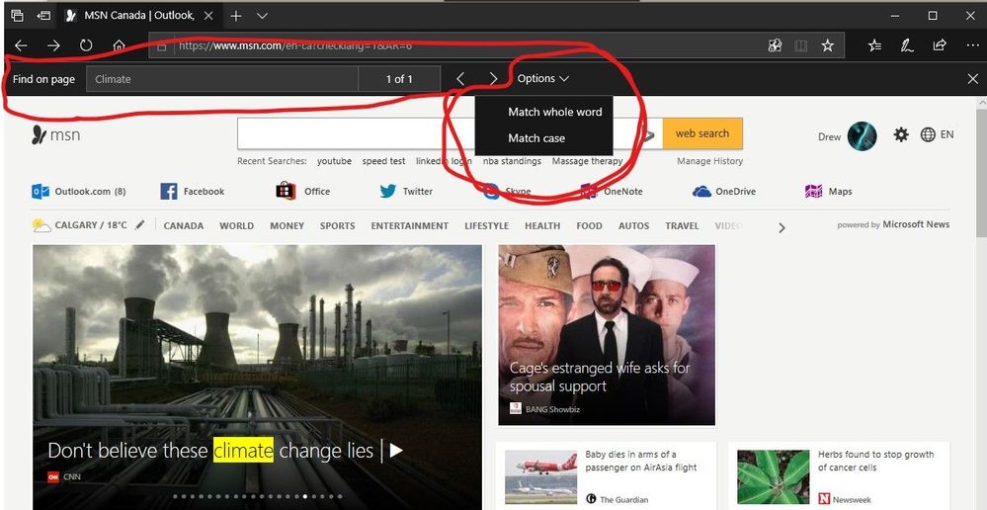Select recent search speed test

383,161
